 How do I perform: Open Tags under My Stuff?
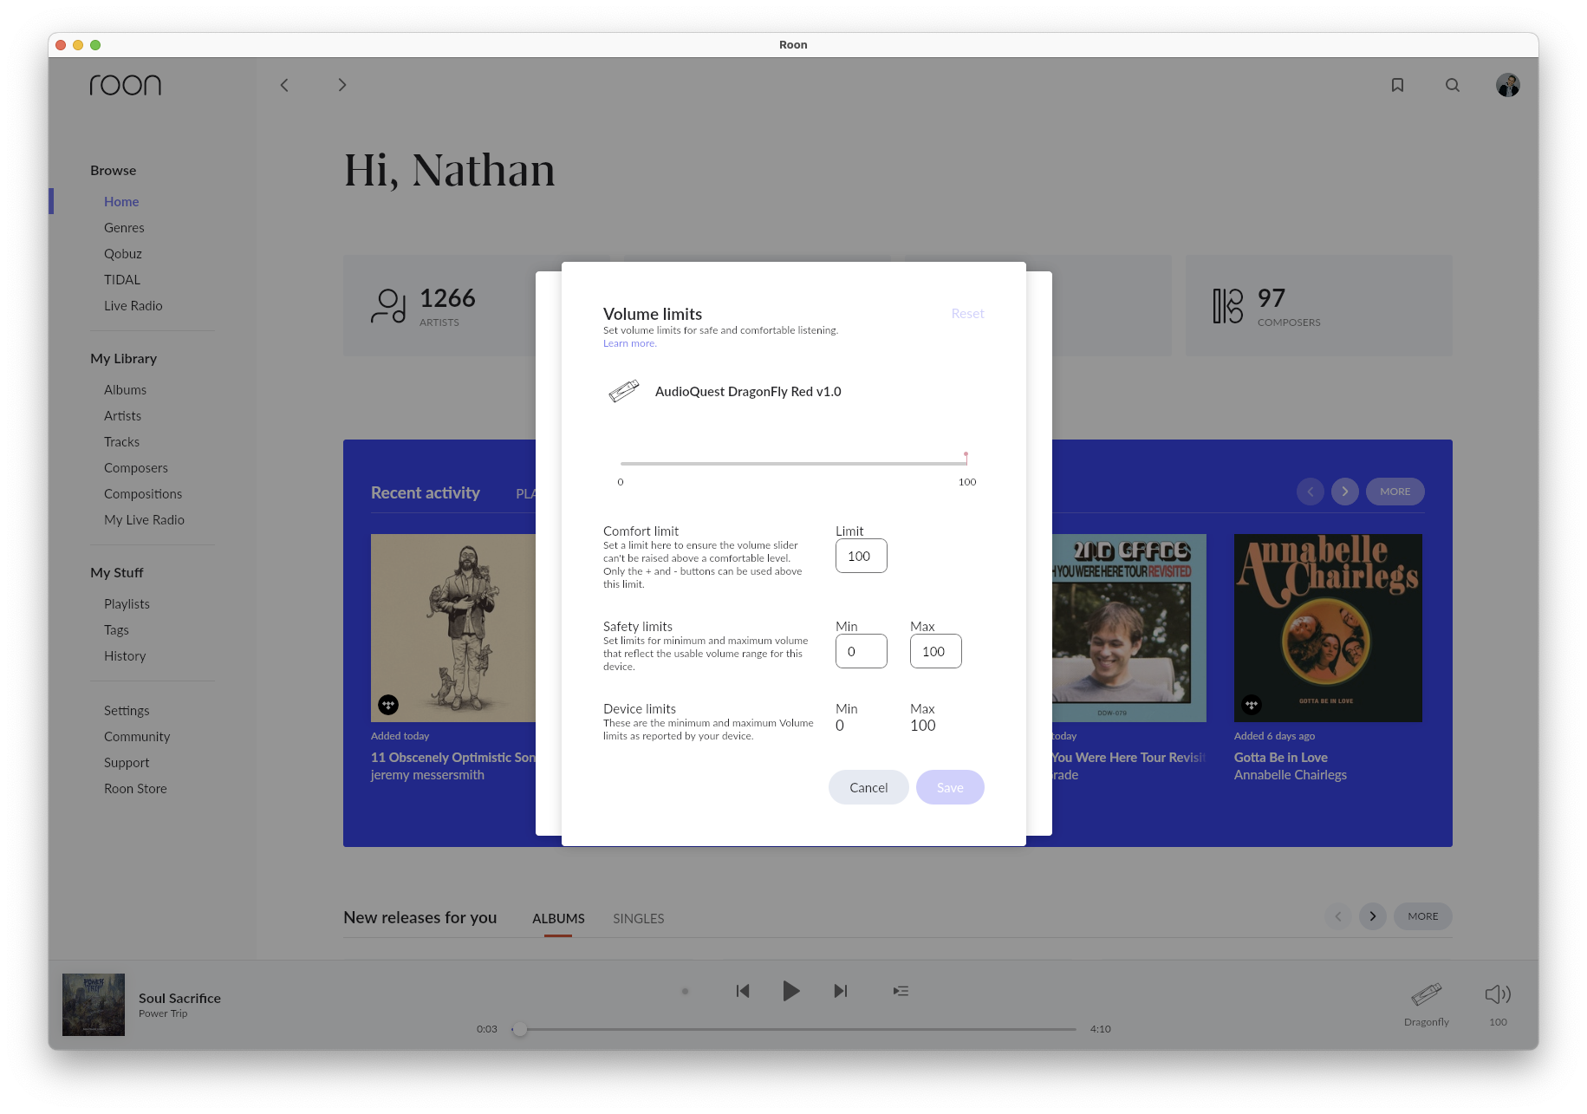pos(116,629)
